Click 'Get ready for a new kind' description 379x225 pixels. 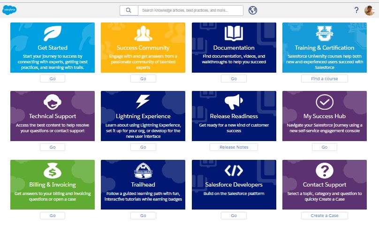pos(234,128)
